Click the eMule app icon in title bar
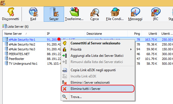 (x=3, y=3)
